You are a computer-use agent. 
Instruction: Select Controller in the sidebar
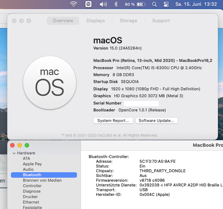pos(32,186)
